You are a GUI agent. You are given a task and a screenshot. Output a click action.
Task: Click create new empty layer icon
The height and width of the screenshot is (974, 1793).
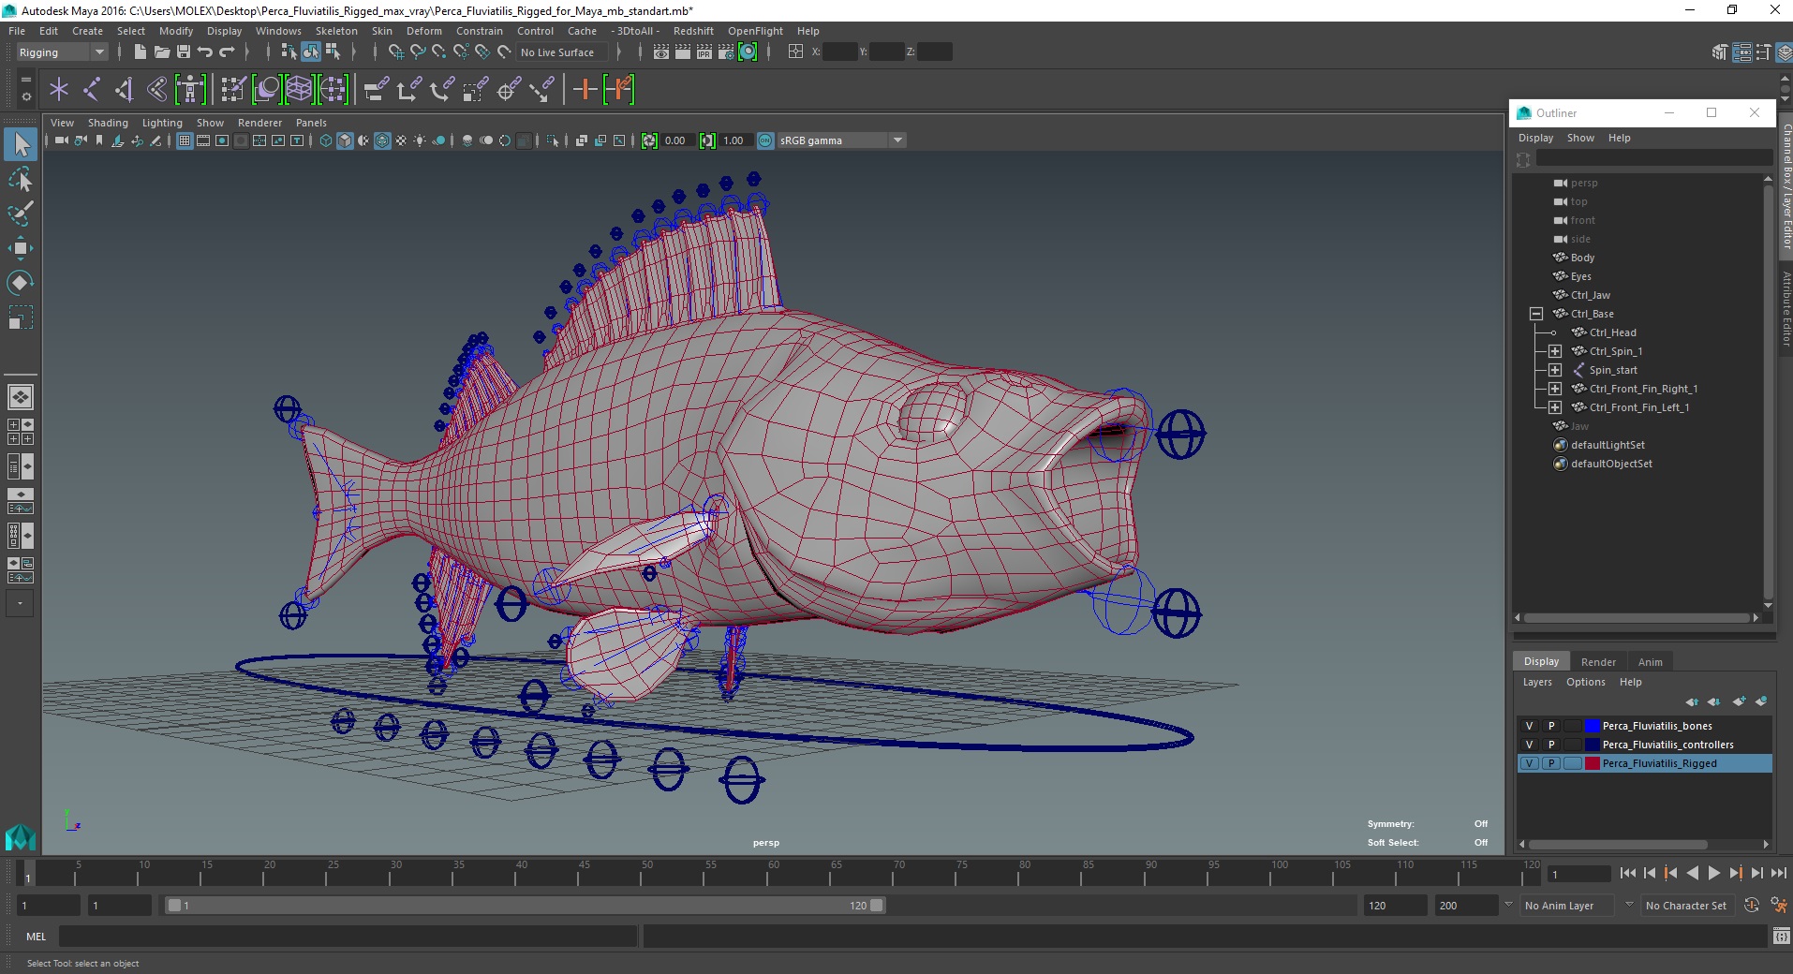[x=1740, y=701]
